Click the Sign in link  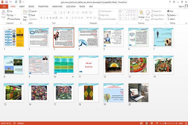click(x=181, y=6)
